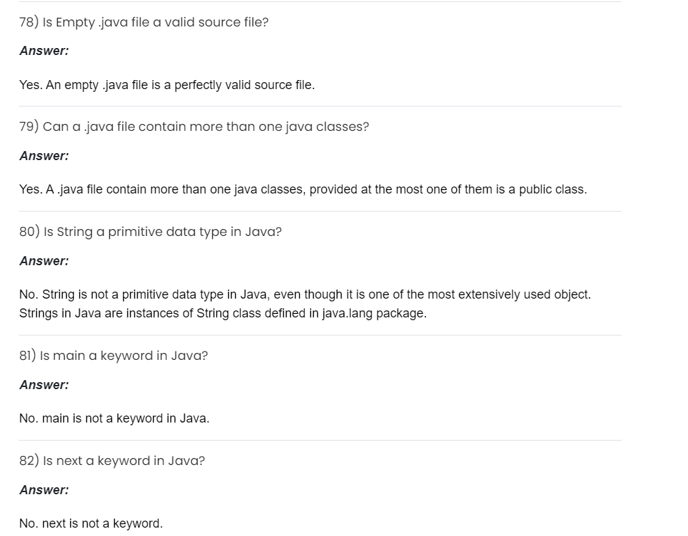Click the line about java.lang package
The image size is (688, 536).
pyautogui.click(x=223, y=313)
